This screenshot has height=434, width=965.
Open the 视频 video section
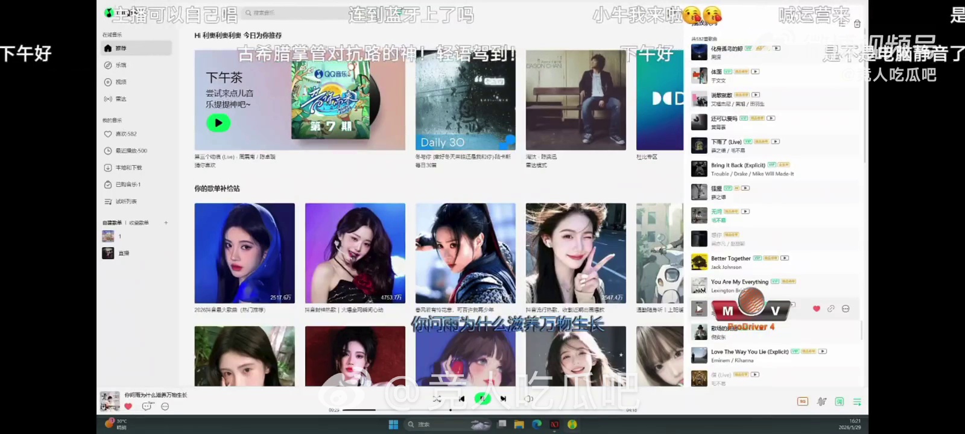137,82
